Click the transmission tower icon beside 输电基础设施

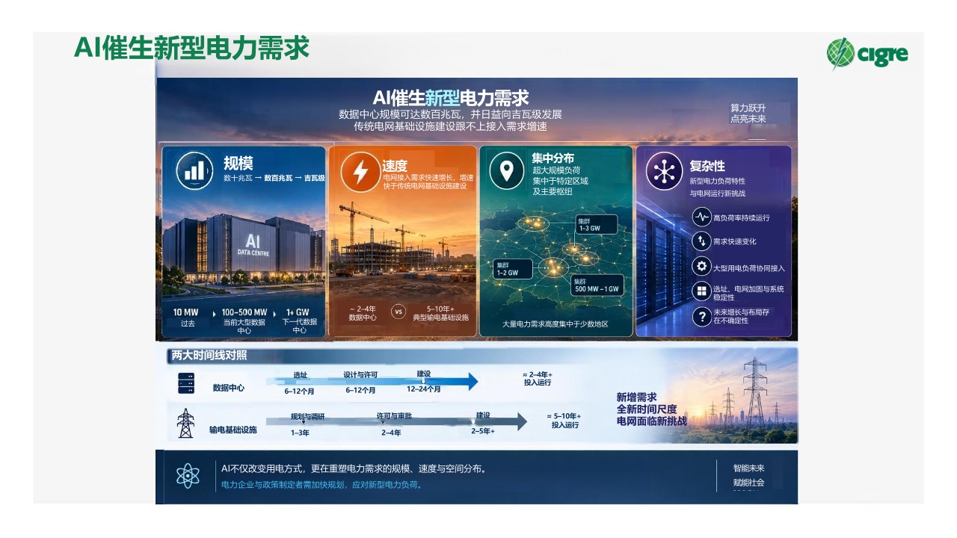[x=185, y=423]
